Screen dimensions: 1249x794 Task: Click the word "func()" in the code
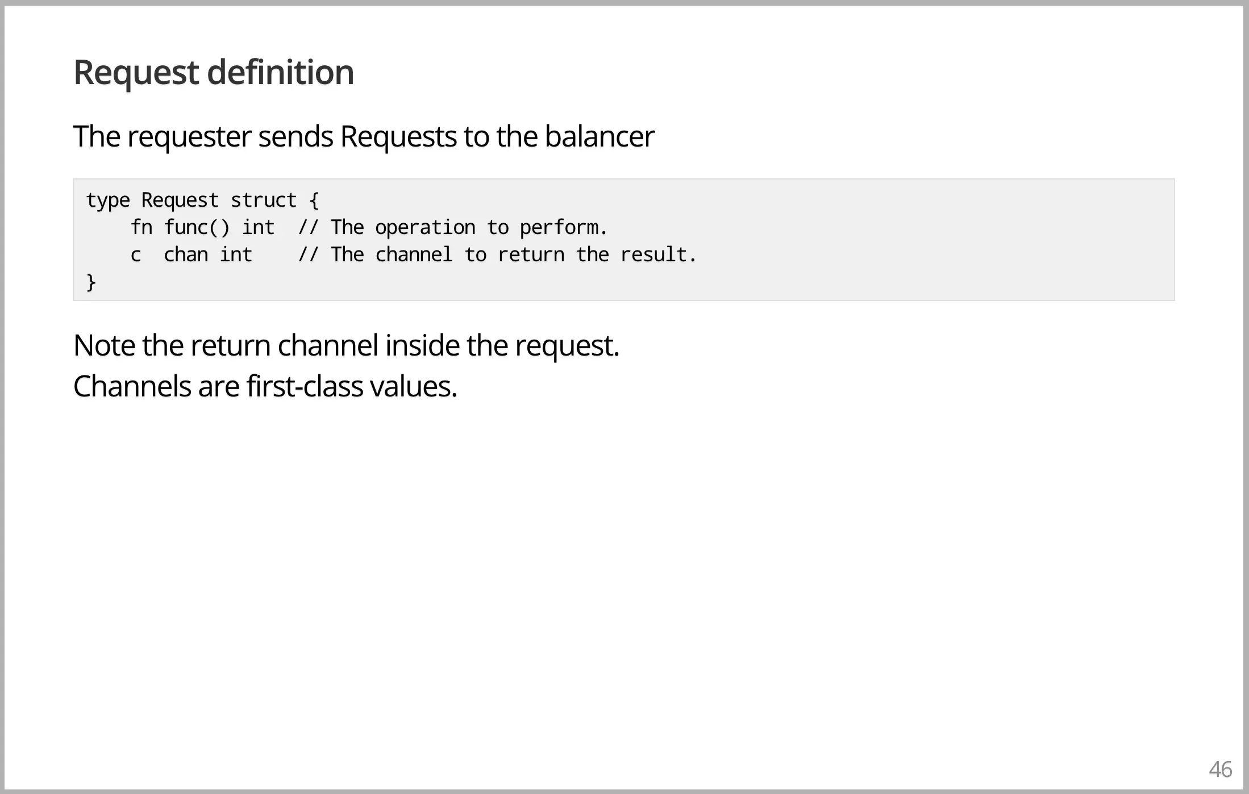point(197,228)
